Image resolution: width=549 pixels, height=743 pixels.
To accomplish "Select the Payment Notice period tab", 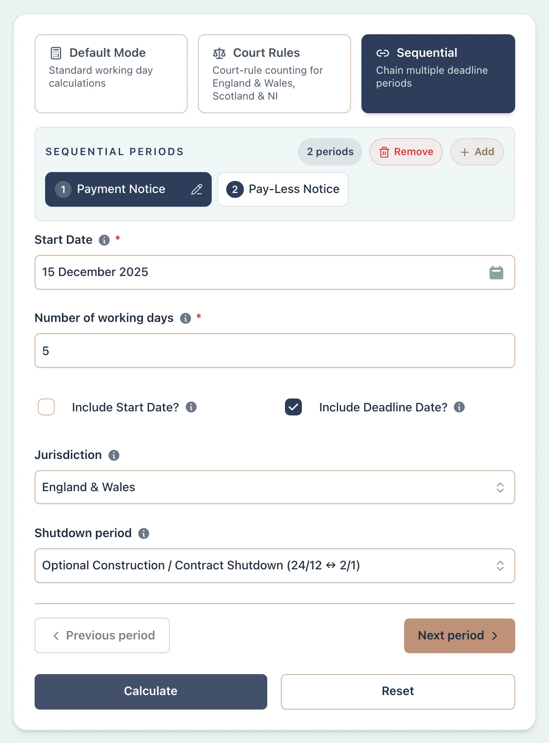I will (x=121, y=189).
